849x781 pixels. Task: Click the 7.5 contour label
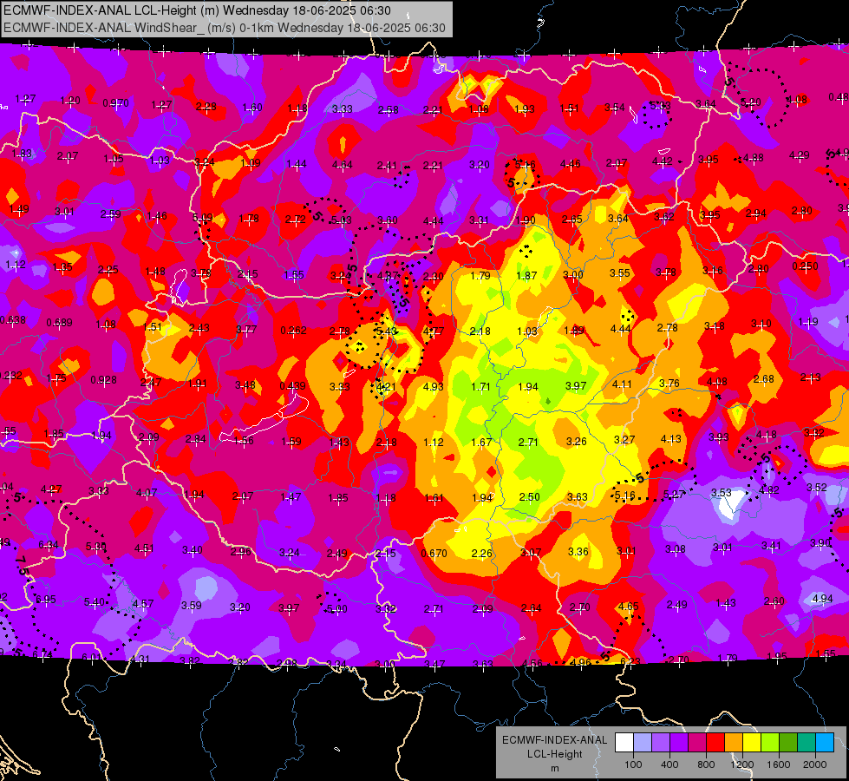(22, 565)
